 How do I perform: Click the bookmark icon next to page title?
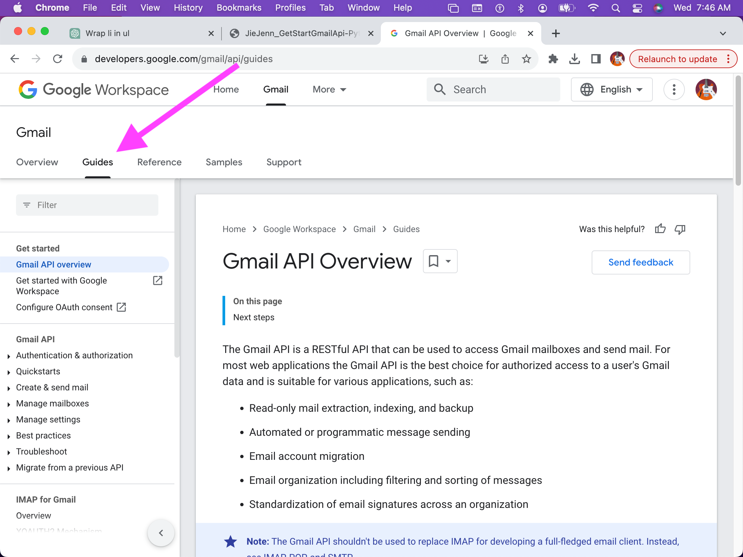coord(434,261)
